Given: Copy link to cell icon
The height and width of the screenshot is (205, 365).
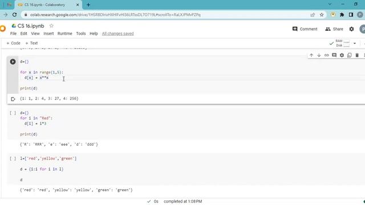Looking at the screenshot, I should click(327, 55).
